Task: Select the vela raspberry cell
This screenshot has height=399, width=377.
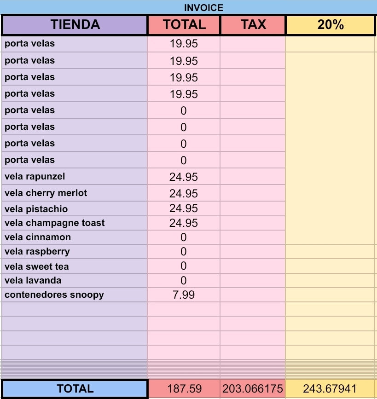Action: pyautogui.click(x=75, y=252)
